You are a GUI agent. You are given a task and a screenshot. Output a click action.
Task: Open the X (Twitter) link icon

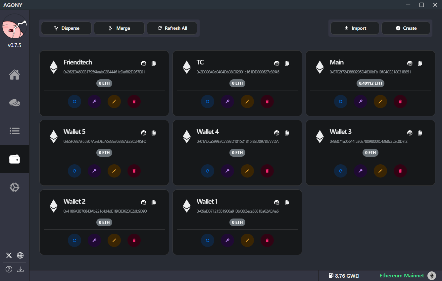tap(9, 255)
